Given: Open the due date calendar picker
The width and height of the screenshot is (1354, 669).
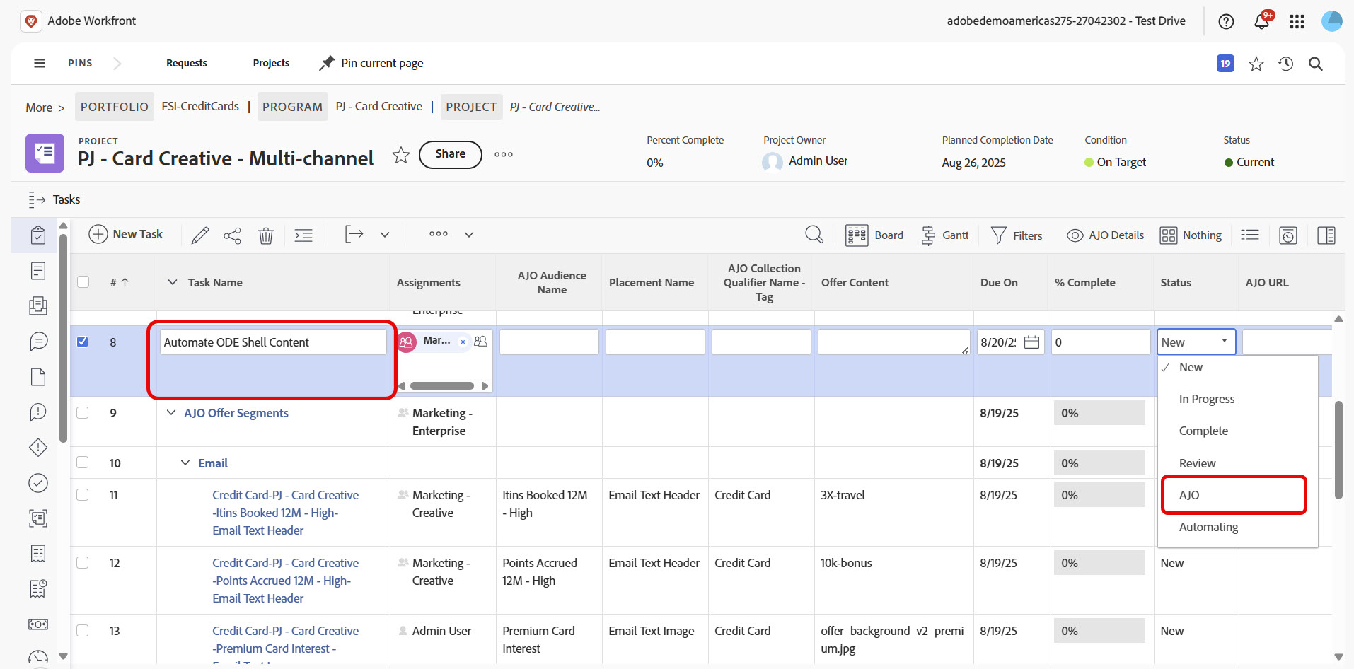Looking at the screenshot, I should coord(1031,342).
